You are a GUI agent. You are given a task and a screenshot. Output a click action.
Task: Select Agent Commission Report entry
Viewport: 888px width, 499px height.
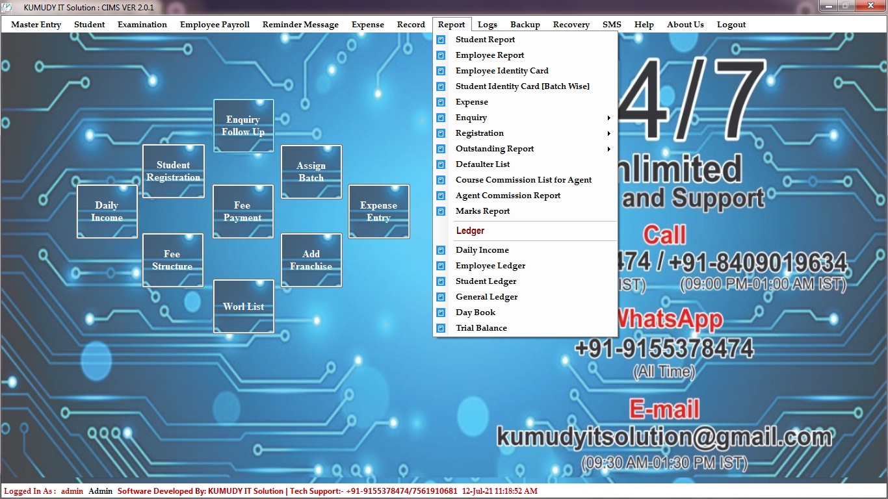508,196
